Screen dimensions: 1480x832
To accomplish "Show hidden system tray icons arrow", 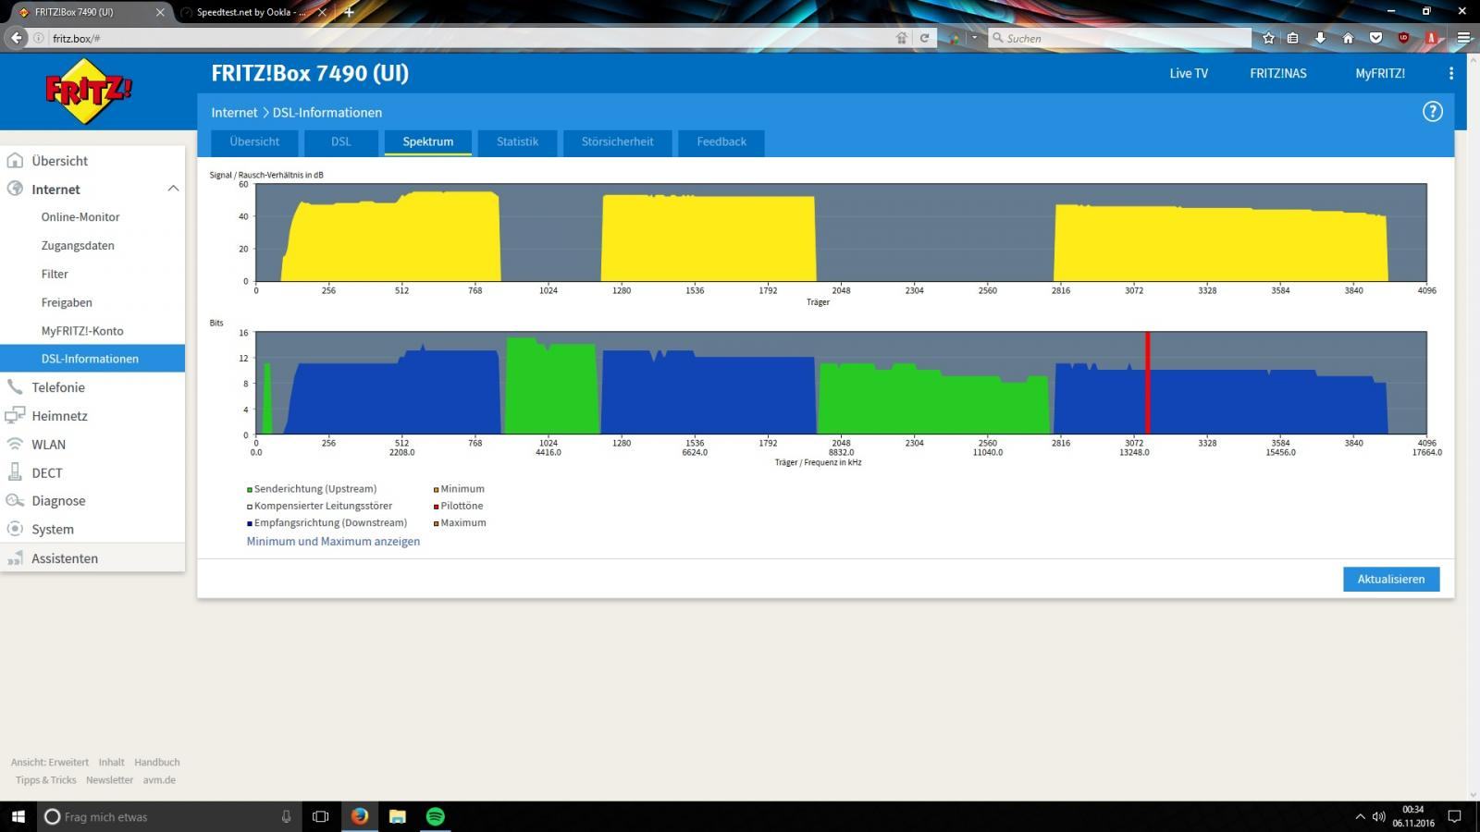I will click(x=1360, y=816).
